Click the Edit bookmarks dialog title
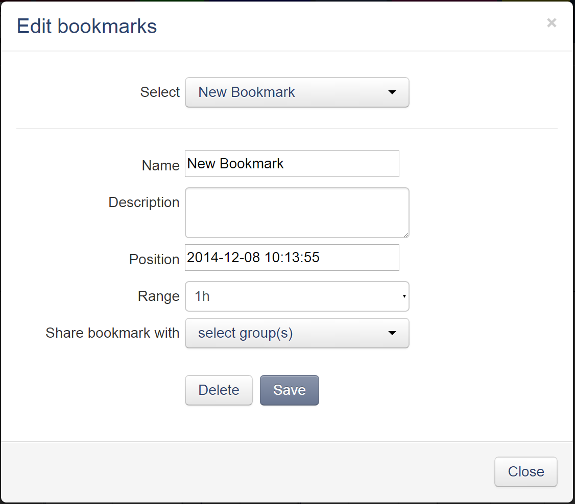The height and width of the screenshot is (504, 575). (x=86, y=26)
